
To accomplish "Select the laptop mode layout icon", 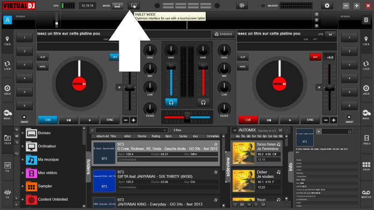I will pyautogui.click(x=117, y=6).
